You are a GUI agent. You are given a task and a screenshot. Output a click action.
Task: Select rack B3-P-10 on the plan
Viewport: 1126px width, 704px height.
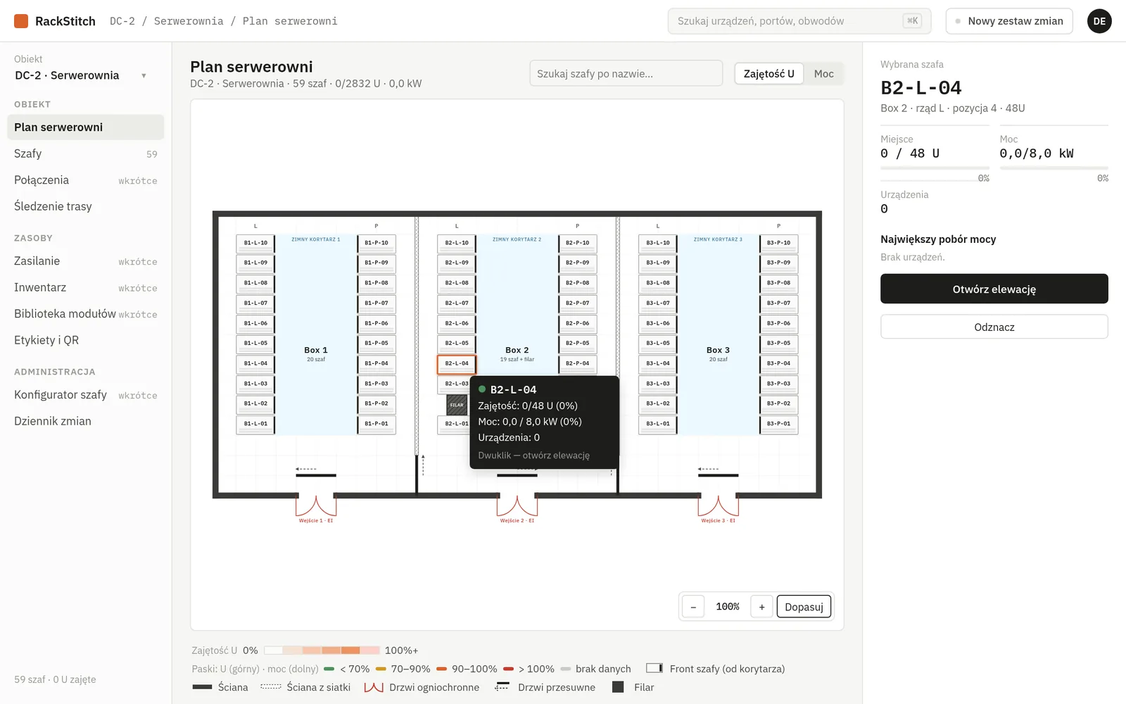click(779, 243)
